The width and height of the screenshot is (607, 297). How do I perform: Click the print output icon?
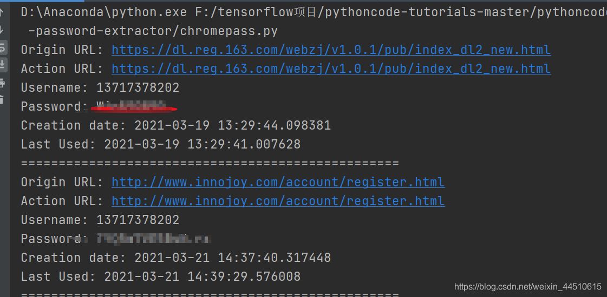2,83
